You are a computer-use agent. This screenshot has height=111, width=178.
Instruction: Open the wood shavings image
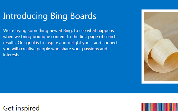pyautogui.click(x=161, y=46)
